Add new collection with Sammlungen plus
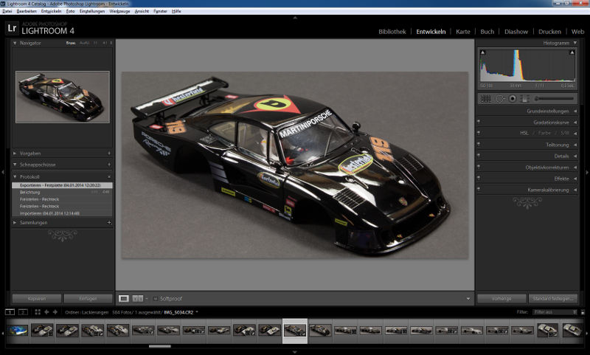 [109, 222]
